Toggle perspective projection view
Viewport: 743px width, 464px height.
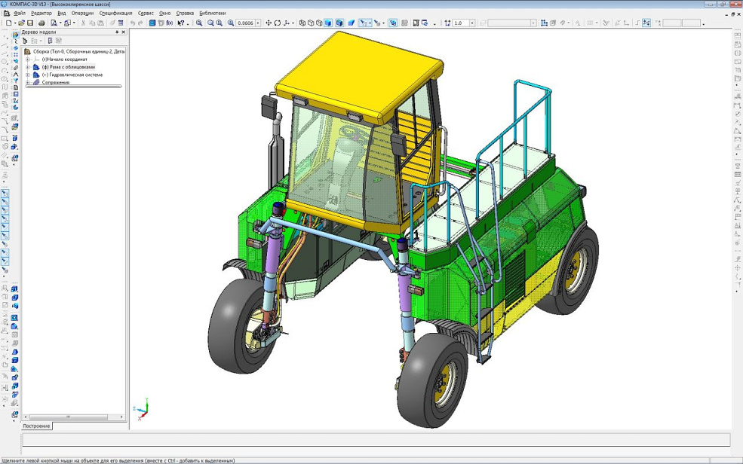pyautogui.click(x=352, y=23)
